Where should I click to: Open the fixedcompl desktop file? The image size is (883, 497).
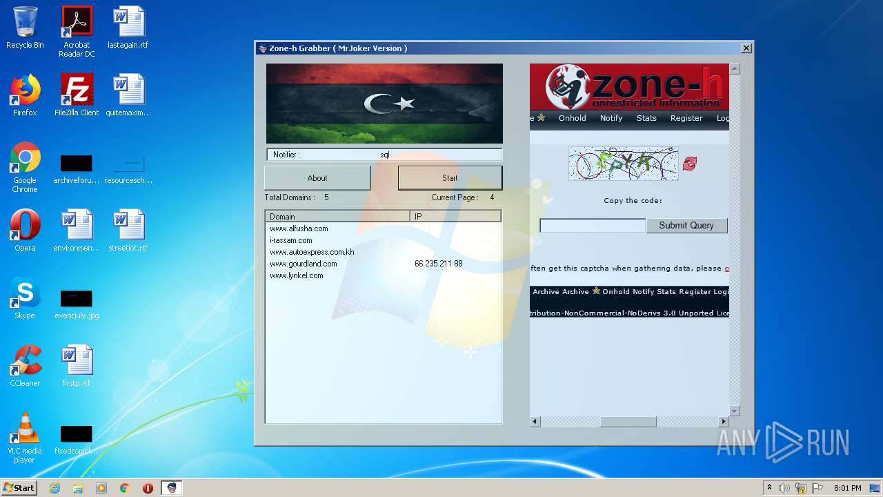click(77, 440)
